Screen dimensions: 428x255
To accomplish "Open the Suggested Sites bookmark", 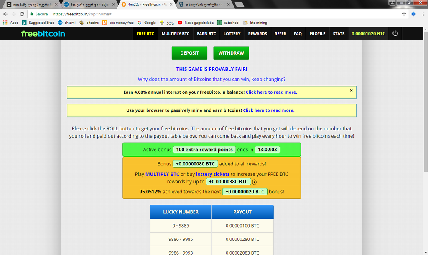I will click(x=38, y=22).
